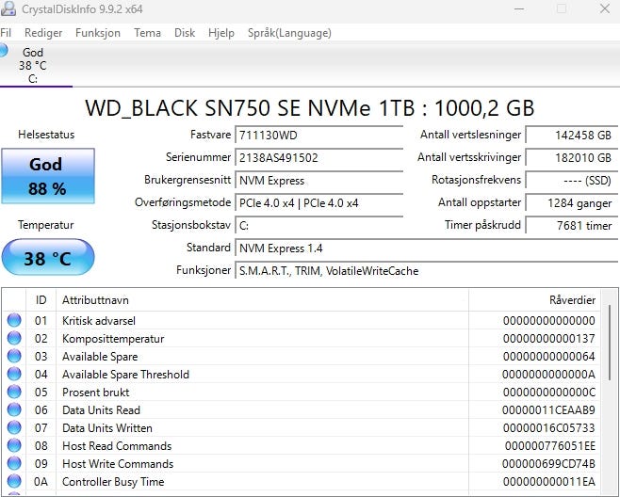
Task: Click the status orb next to Controller Busy Time
Action: [14, 481]
